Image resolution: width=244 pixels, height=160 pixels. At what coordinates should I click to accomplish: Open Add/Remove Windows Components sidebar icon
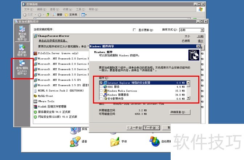pyautogui.click(x=22, y=67)
